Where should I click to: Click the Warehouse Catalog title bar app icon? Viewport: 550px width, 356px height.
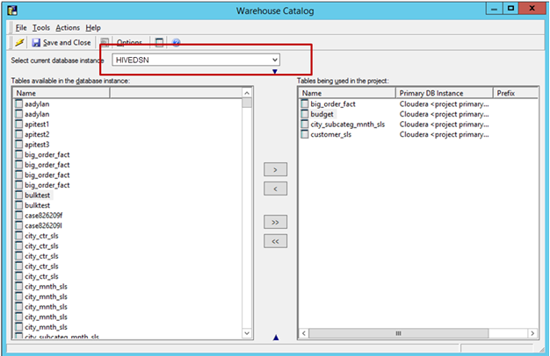pos(12,11)
